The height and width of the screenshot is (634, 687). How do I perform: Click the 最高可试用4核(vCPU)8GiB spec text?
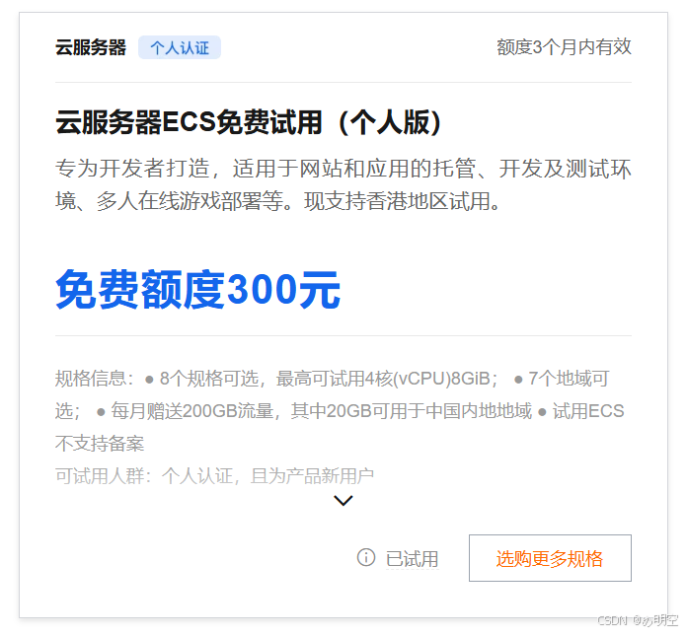(383, 378)
